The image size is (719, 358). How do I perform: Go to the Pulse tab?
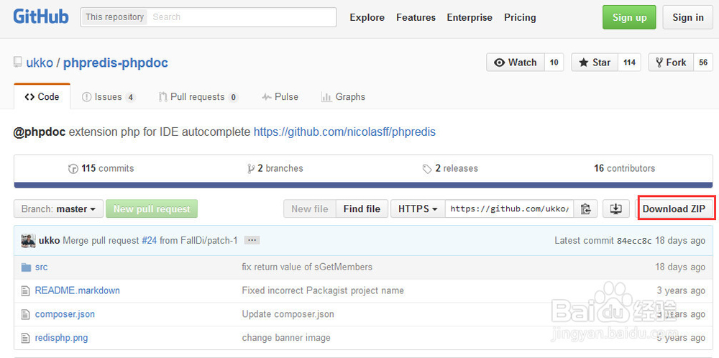(x=280, y=97)
